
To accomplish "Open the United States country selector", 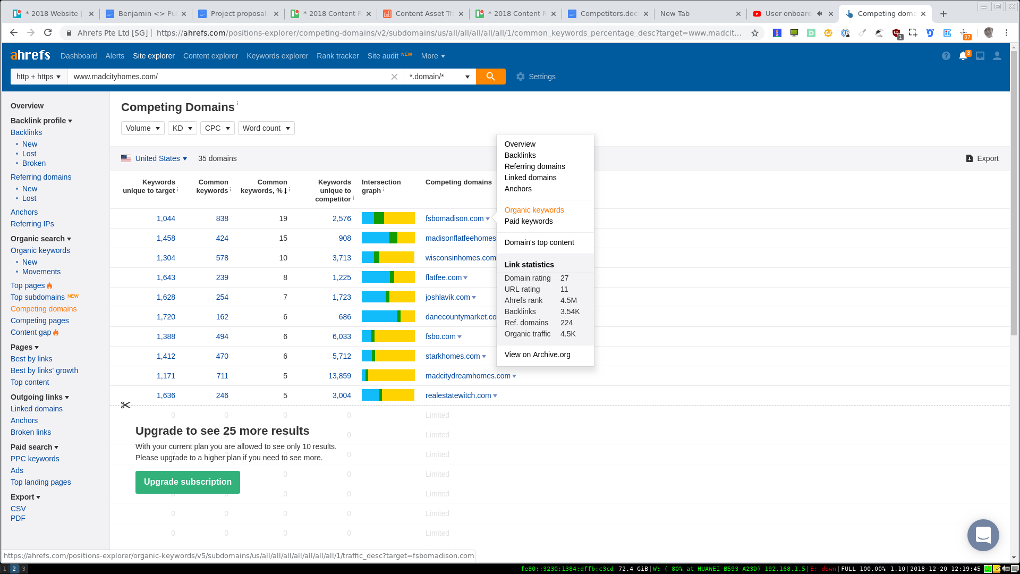I will click(x=161, y=158).
